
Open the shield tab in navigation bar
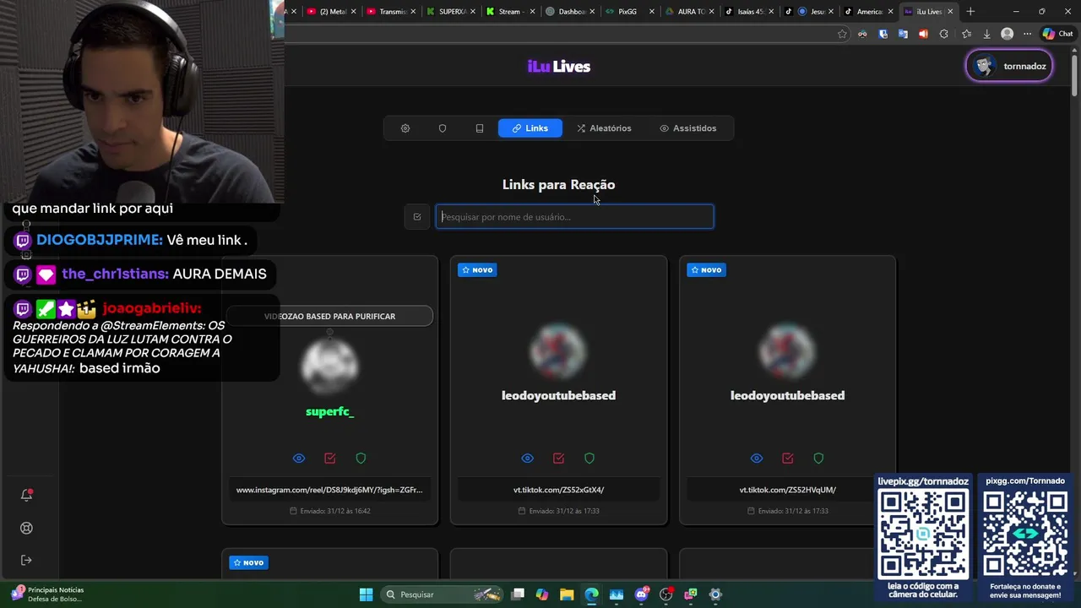443,128
